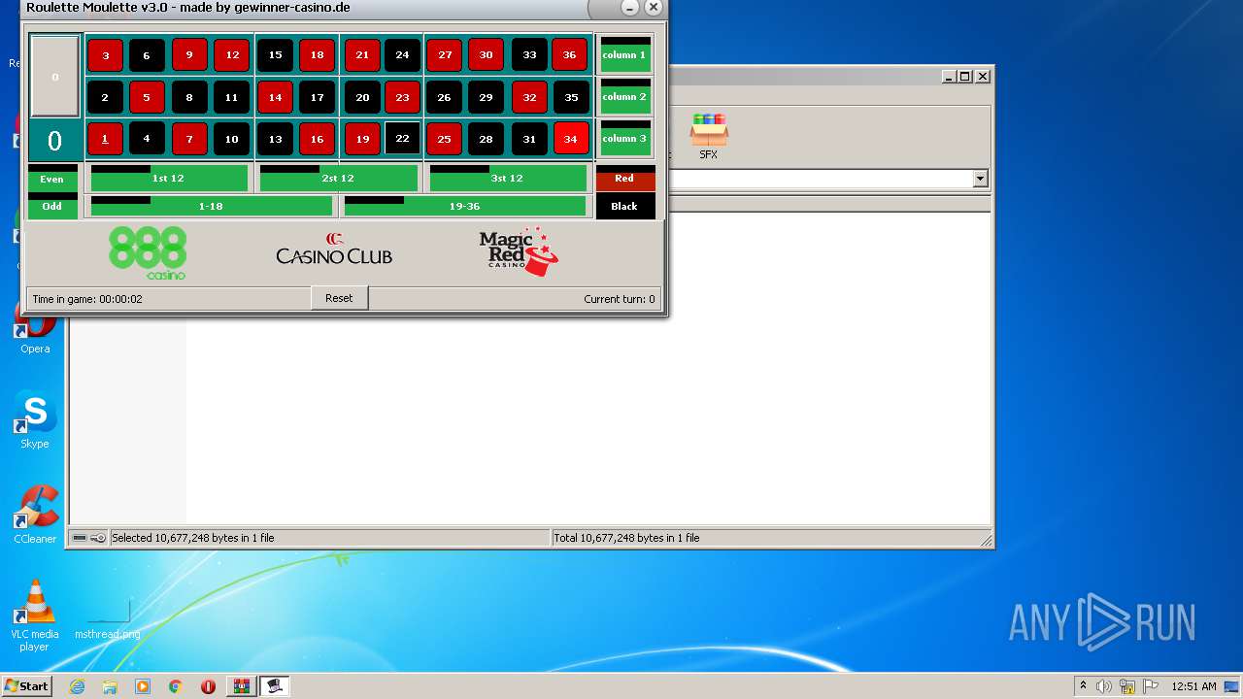Click the SFX icon in the background window
Viewport: 1243px width, 699px height.
[709, 136]
